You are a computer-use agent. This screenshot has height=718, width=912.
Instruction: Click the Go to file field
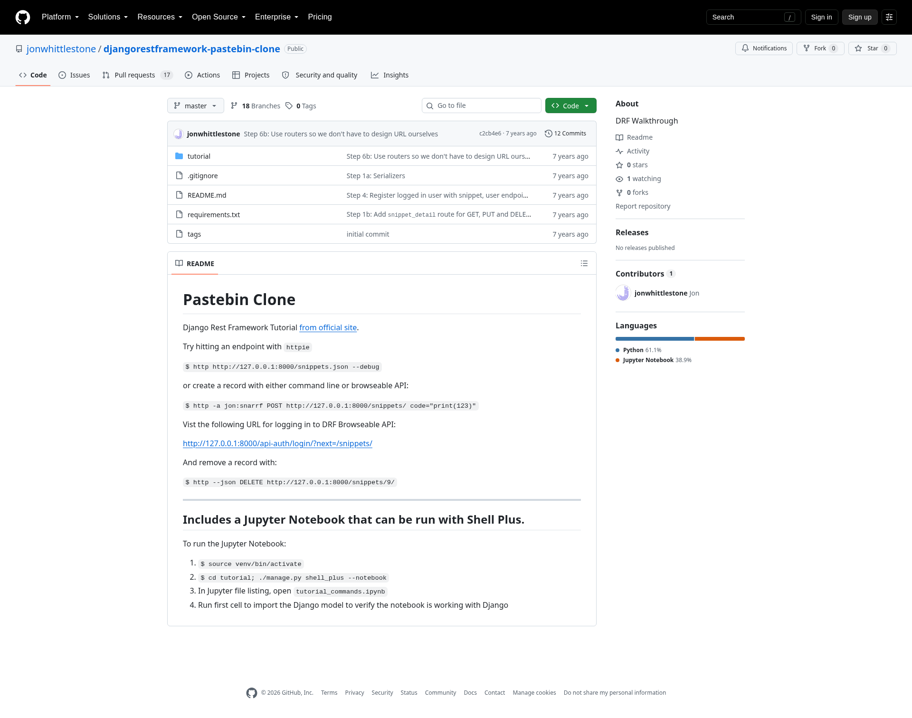pyautogui.click(x=481, y=105)
